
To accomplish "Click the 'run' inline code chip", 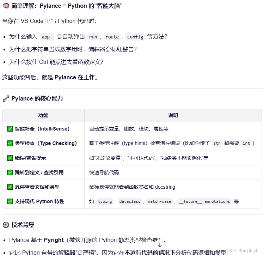I will [93, 37].
